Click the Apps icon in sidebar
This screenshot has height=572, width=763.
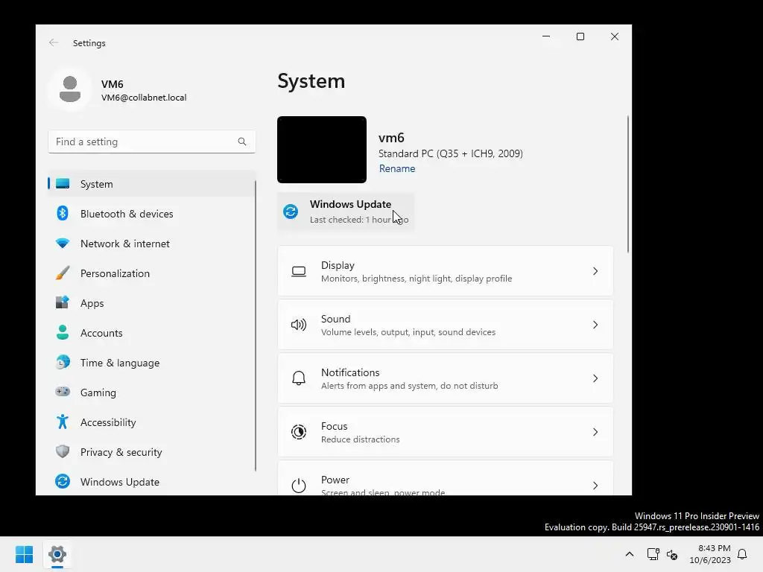click(x=63, y=302)
